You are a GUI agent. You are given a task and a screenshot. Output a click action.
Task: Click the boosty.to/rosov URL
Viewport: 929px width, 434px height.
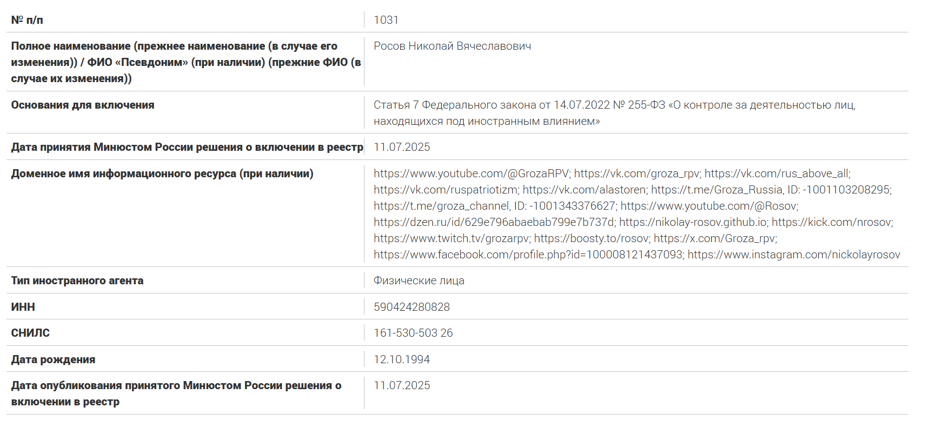[x=591, y=238]
